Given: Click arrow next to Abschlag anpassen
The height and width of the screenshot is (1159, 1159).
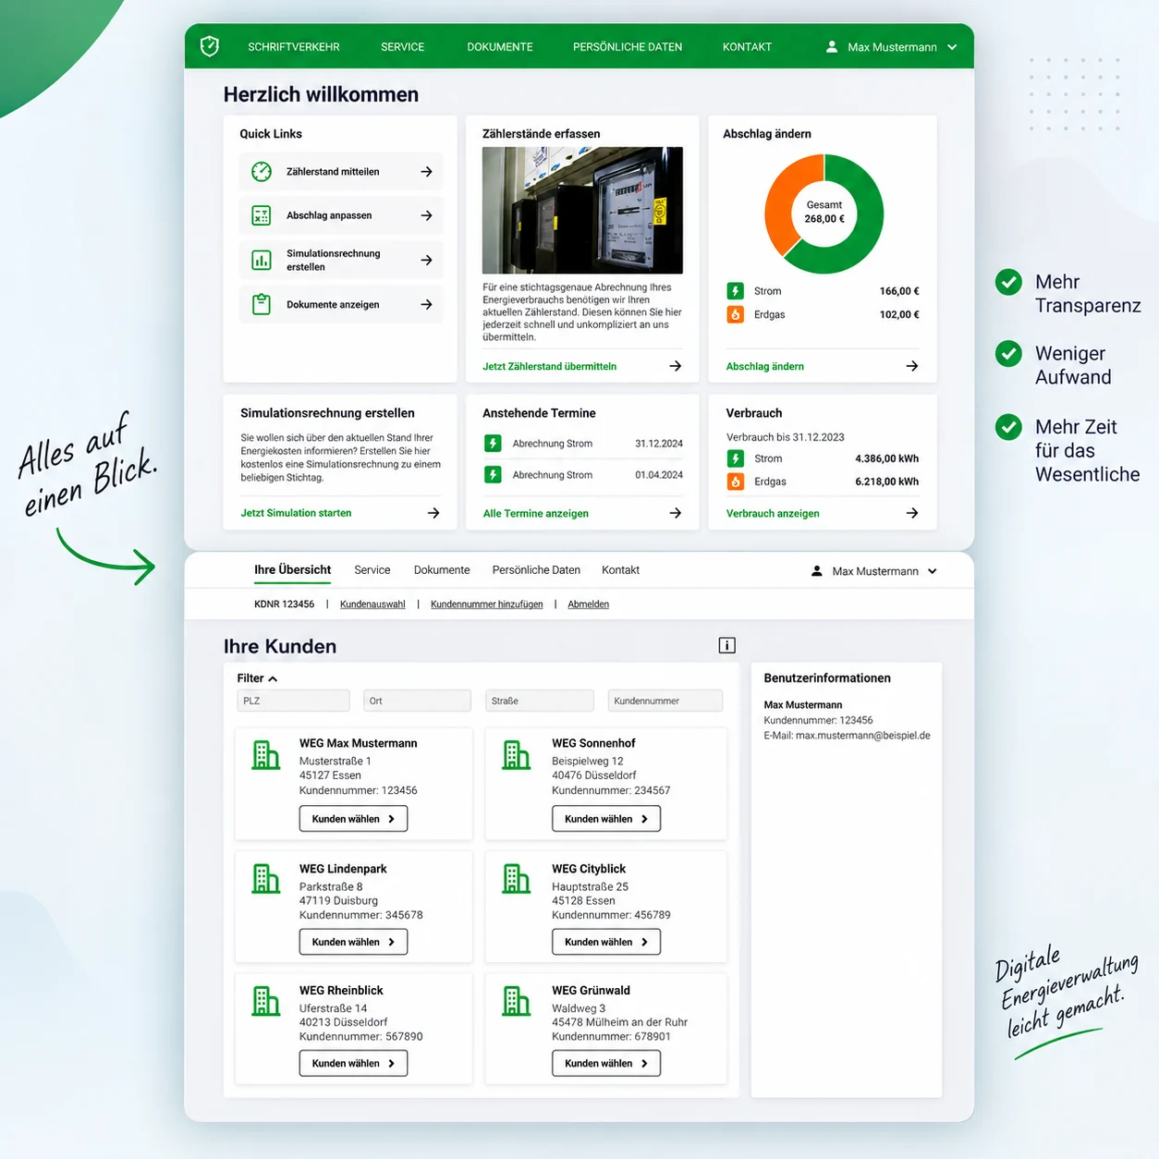Looking at the screenshot, I should point(426,215).
